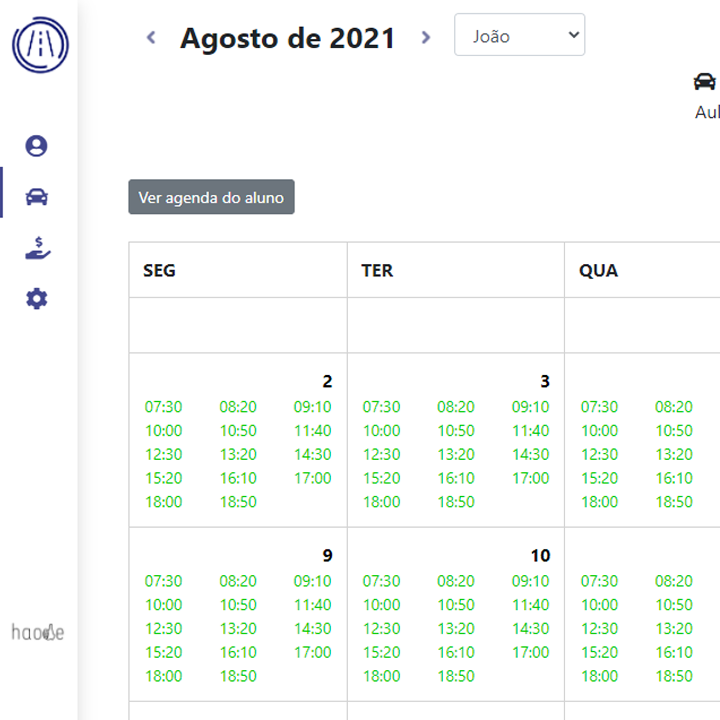Image resolution: width=720 pixels, height=720 pixels.
Task: Click the haode logo at bottom
Action: 38,632
